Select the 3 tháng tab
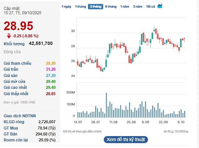The height and width of the screenshot is (148, 199). (x=95, y=6)
